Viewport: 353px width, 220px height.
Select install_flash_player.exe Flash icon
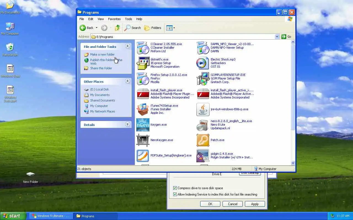[143, 94]
